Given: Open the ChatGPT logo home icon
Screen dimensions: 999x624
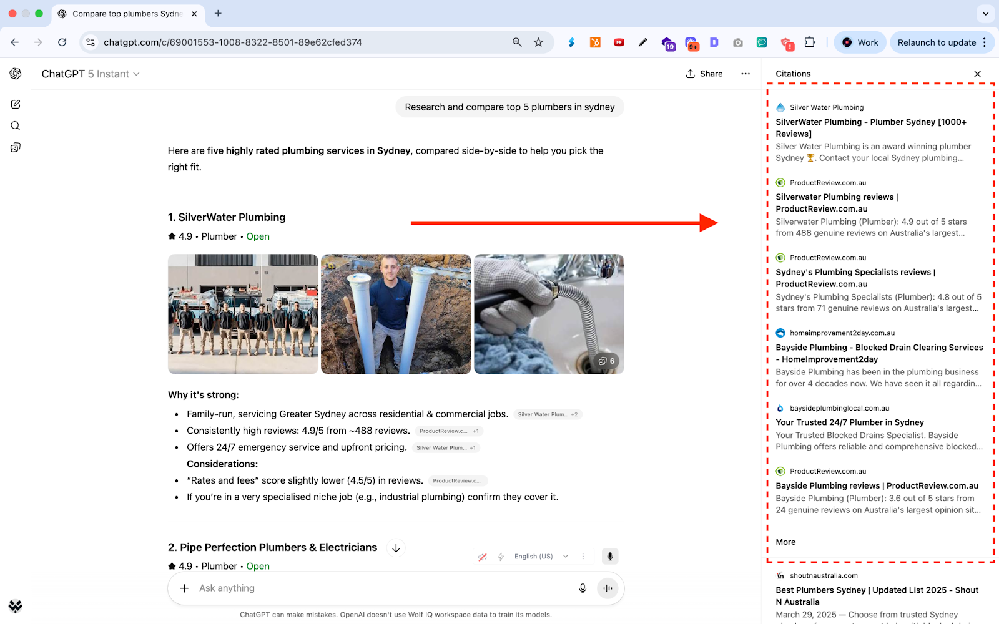Looking at the screenshot, I should point(16,74).
